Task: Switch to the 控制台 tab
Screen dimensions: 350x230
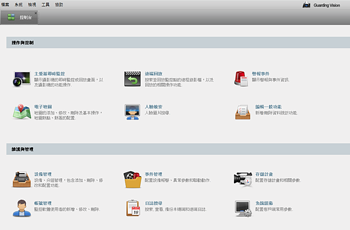Action: point(19,17)
